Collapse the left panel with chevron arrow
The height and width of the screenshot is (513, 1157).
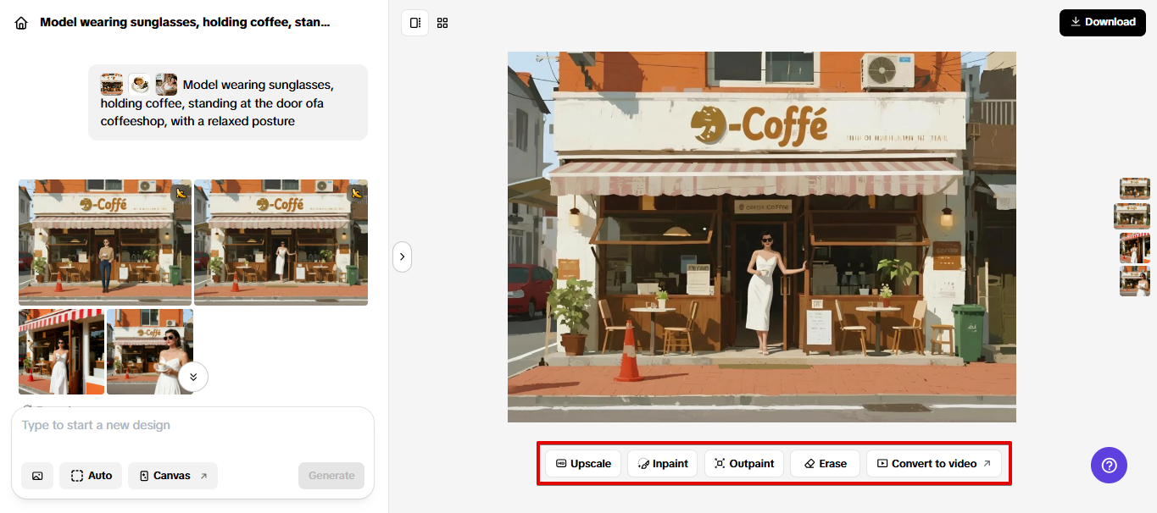pyautogui.click(x=402, y=256)
